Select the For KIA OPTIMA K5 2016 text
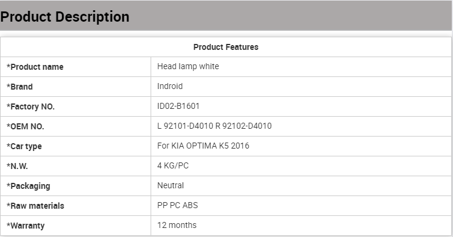Viewport: 453px width, 237px height. [203, 146]
